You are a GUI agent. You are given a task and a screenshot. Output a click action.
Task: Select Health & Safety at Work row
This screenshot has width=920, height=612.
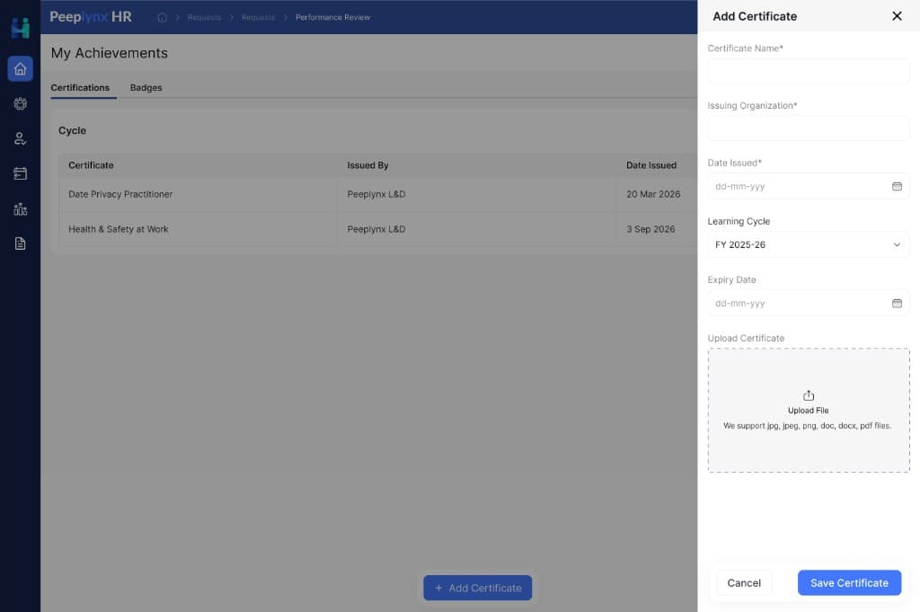point(378,229)
